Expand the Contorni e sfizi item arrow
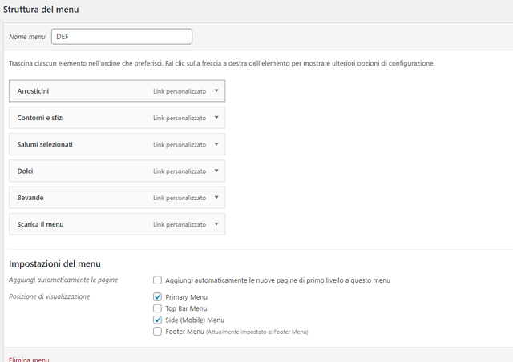 pos(216,118)
